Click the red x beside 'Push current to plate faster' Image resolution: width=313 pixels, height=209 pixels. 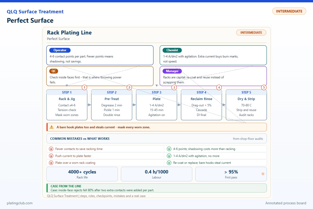point(51,156)
